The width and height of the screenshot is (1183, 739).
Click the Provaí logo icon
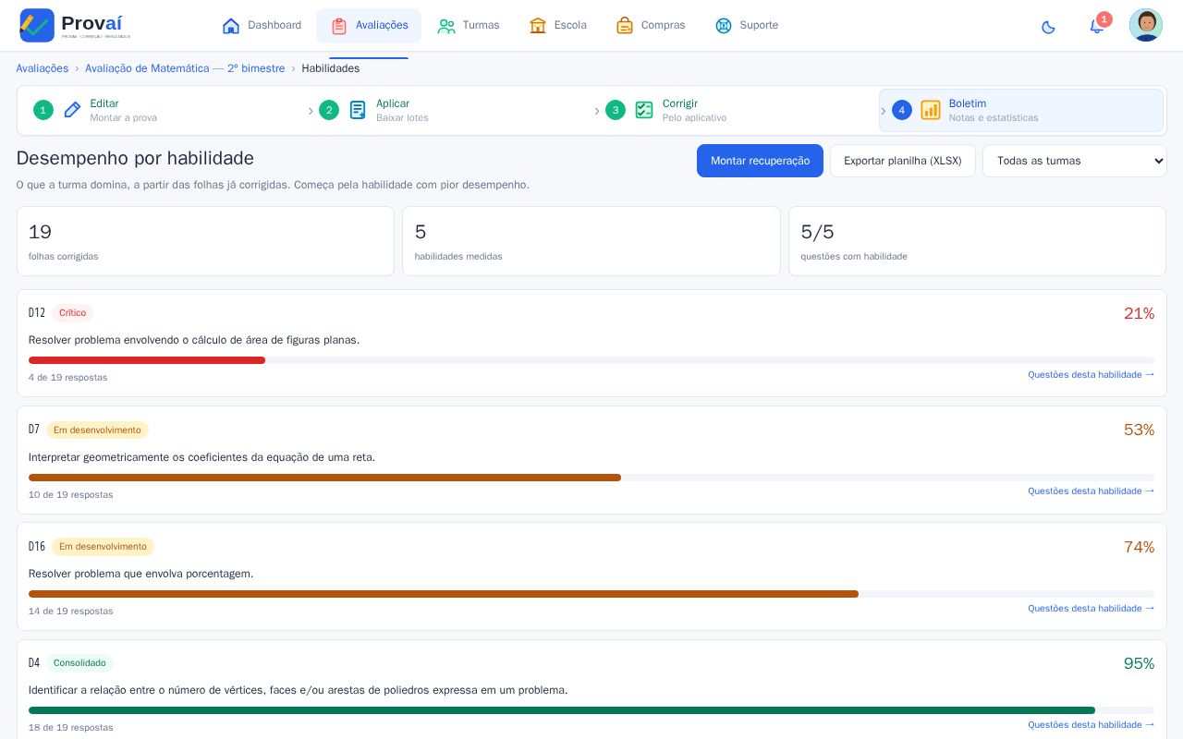point(37,25)
